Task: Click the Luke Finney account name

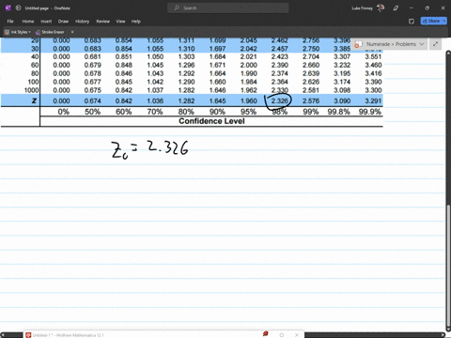Action: point(362,8)
